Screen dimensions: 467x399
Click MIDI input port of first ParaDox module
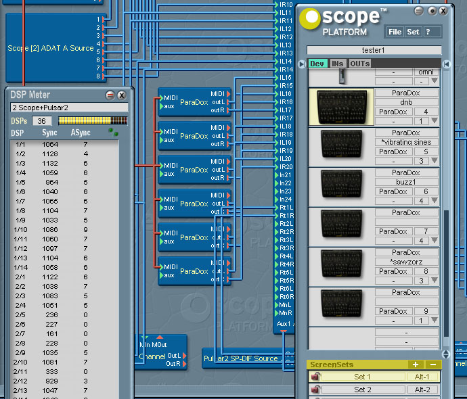tap(161, 98)
